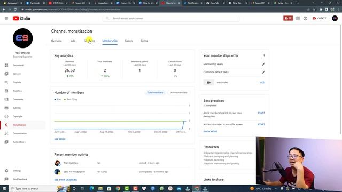Click the CREATE button
The width and height of the screenshot is (342, 192).
coord(320,18)
